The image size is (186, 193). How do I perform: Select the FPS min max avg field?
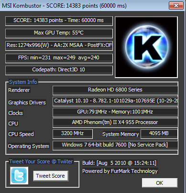(x=59, y=58)
